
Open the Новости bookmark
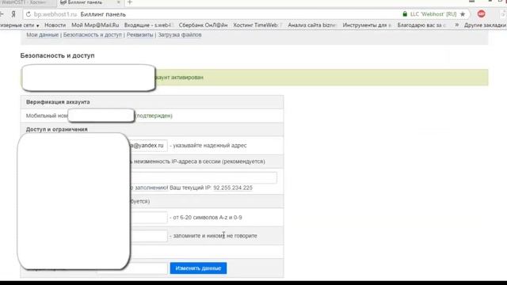coord(55,25)
